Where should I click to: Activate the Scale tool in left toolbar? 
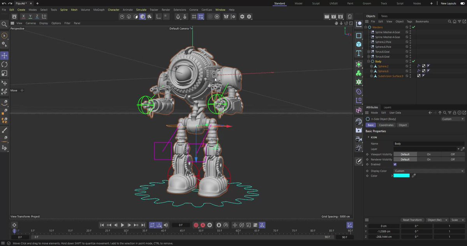pos(4,73)
